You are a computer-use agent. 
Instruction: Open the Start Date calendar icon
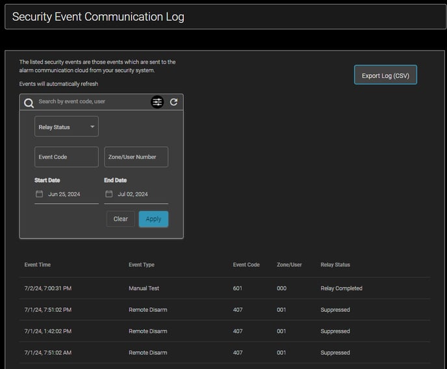tap(40, 194)
